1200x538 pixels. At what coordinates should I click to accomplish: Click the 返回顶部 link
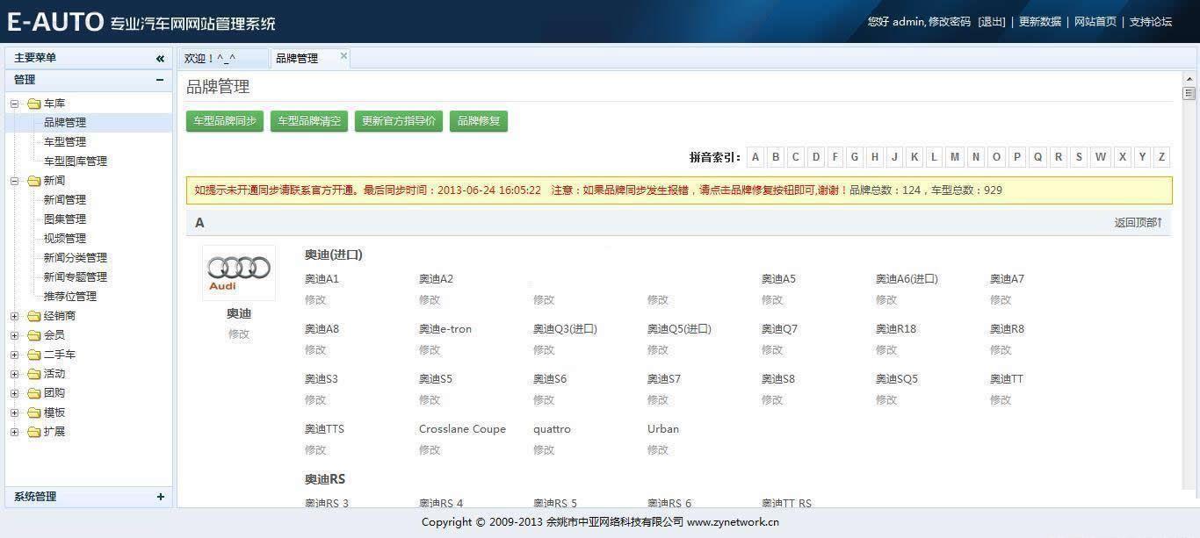tap(1139, 223)
